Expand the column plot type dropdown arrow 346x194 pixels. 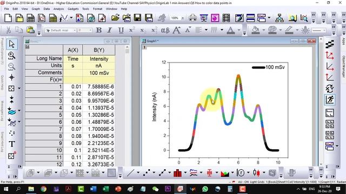click(185, 173)
